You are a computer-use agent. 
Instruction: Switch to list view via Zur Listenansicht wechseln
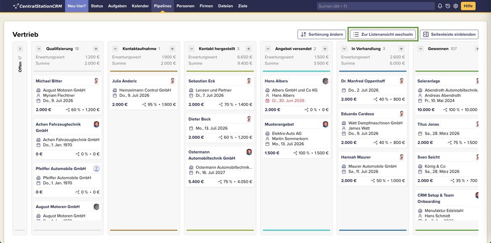383,34
